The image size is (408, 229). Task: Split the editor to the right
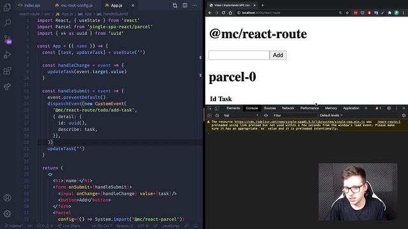pyautogui.click(x=185, y=6)
